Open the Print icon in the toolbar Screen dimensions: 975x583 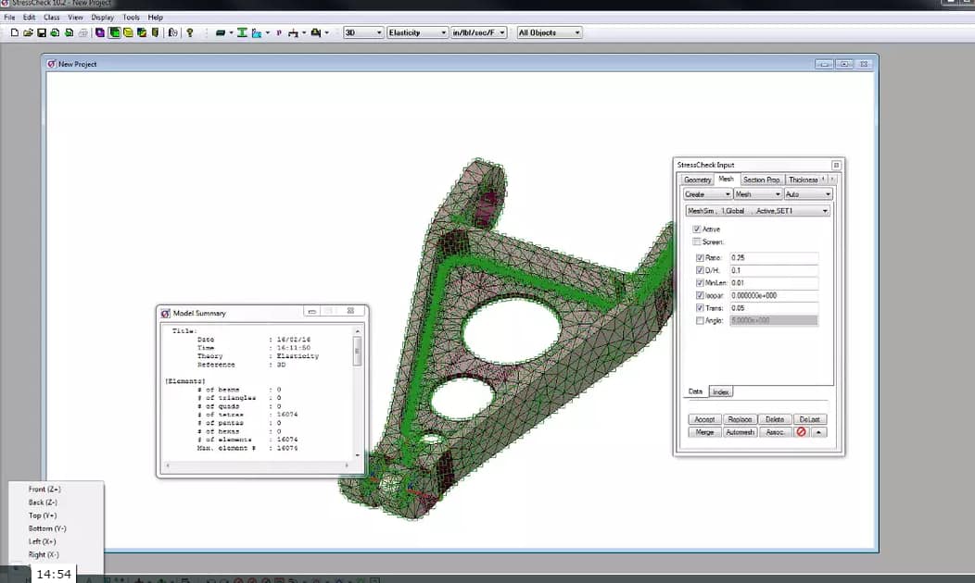click(82, 32)
